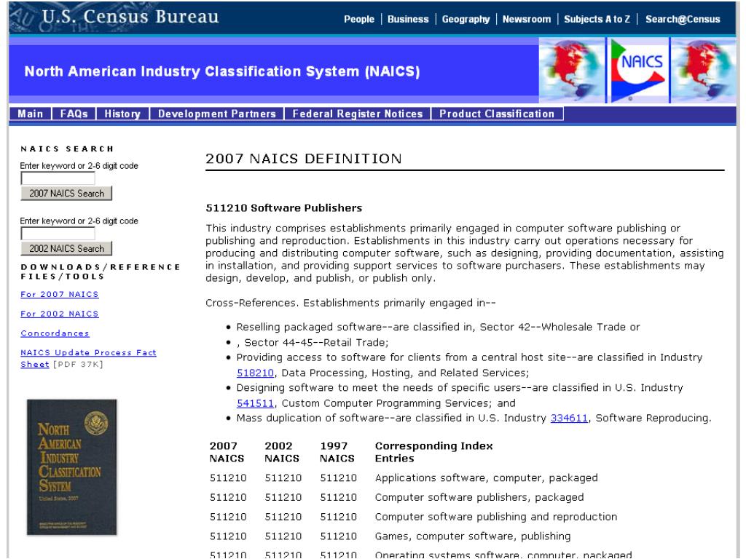Screen dimensions: 746x559
Task: Open Federal Register Notices tab
Action: coord(358,114)
